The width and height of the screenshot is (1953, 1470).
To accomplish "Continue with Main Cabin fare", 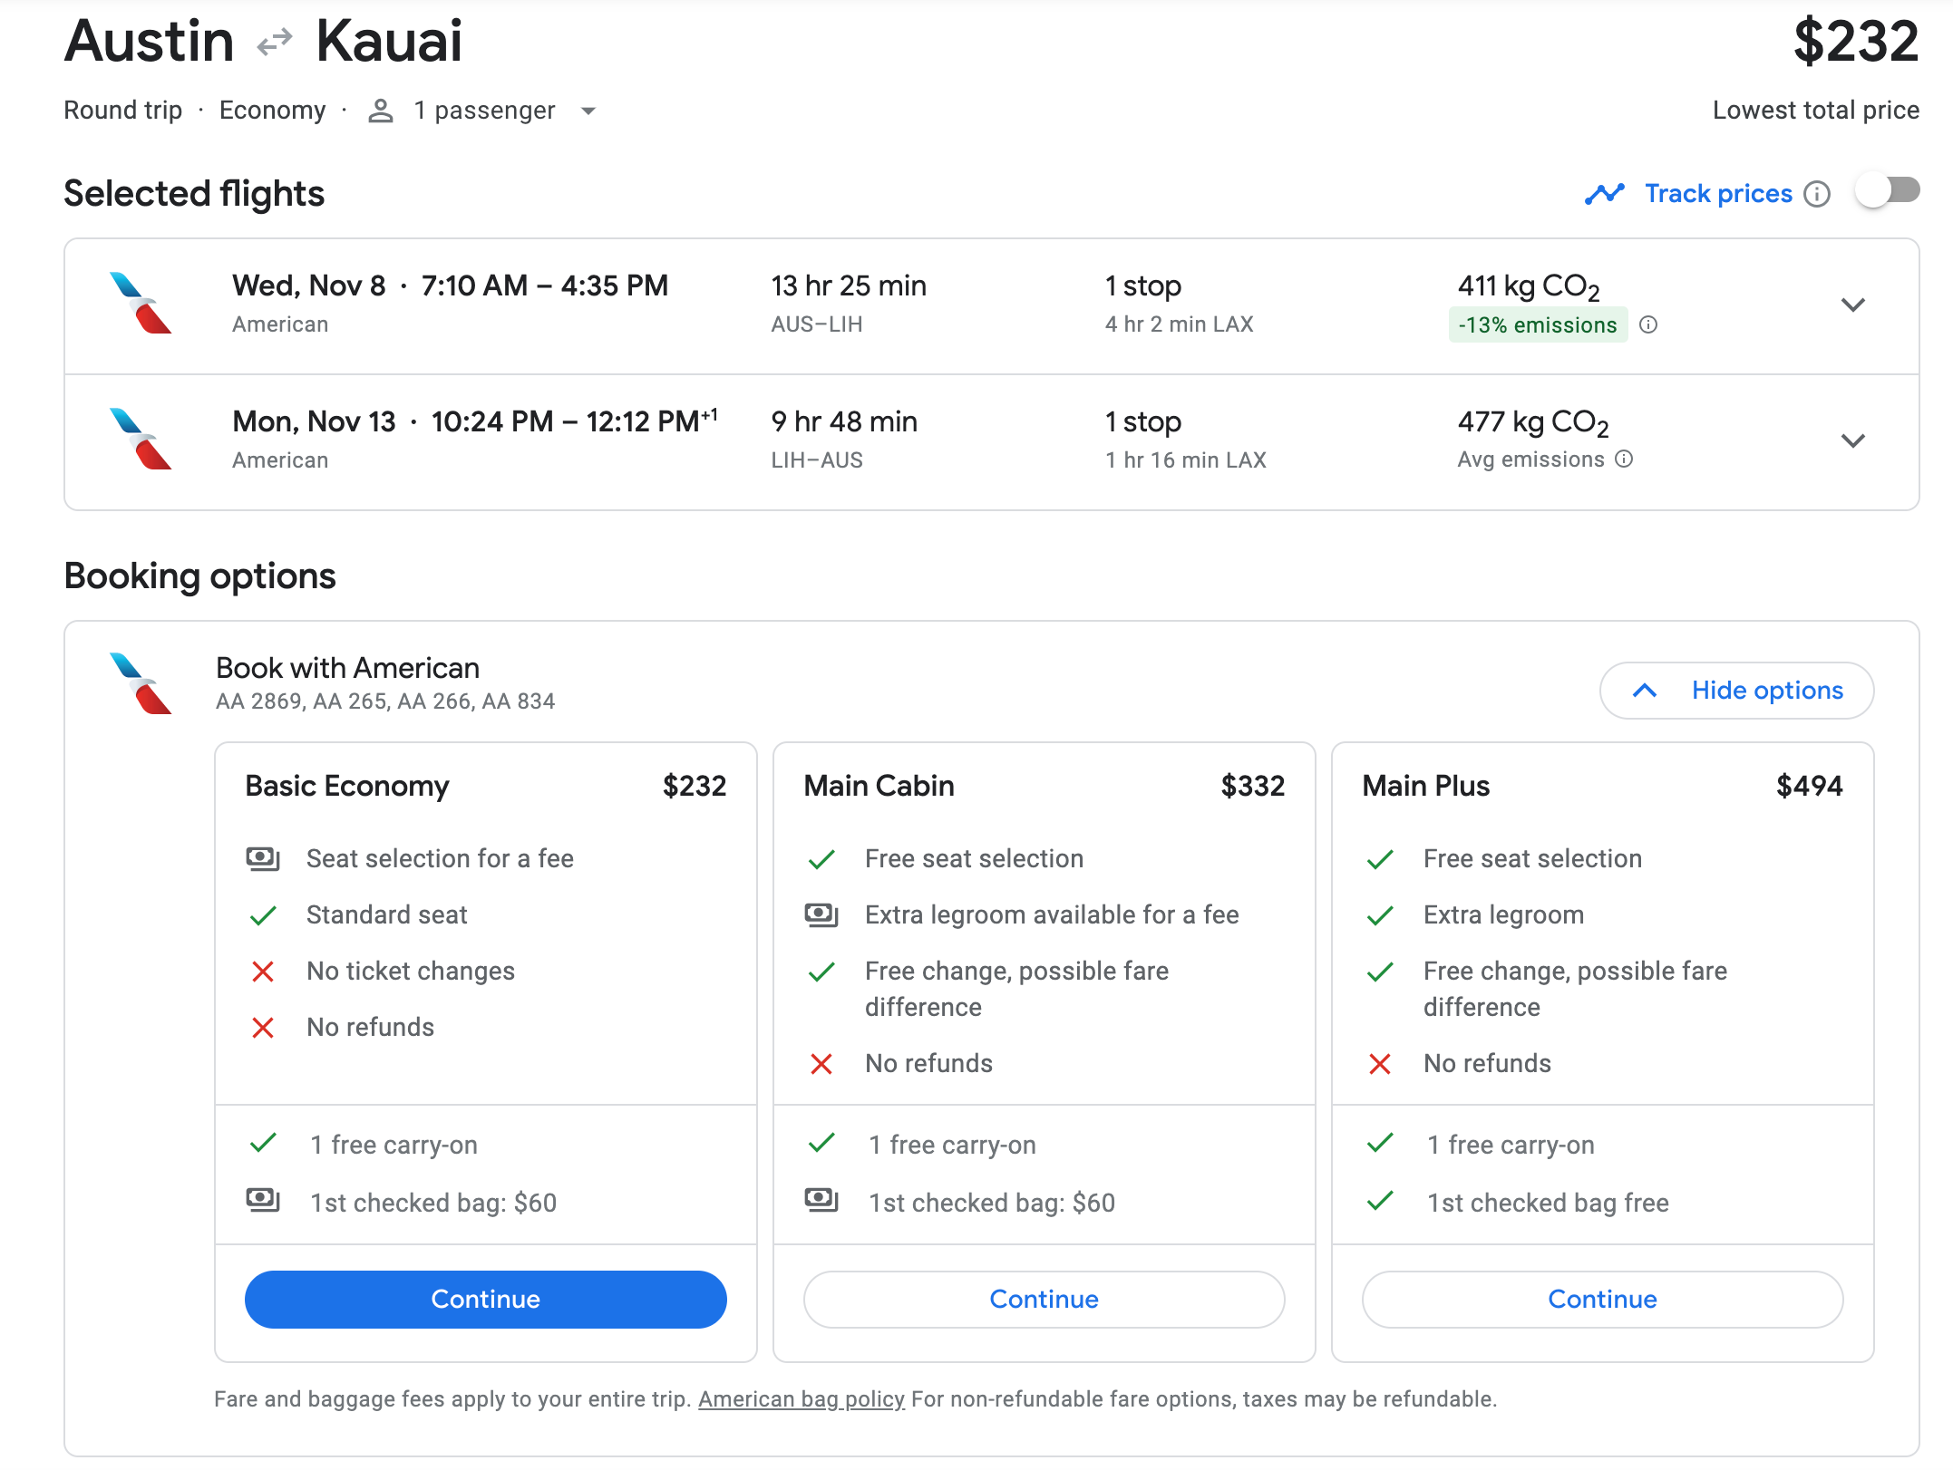I will [x=1044, y=1299].
